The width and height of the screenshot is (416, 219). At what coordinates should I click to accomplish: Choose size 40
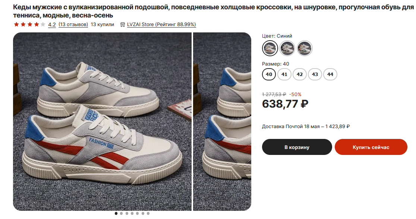[269, 74]
